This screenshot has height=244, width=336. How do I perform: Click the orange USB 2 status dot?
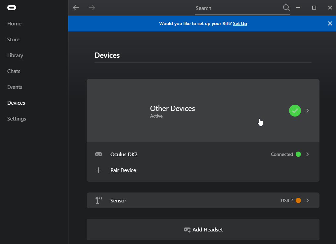pyautogui.click(x=298, y=200)
